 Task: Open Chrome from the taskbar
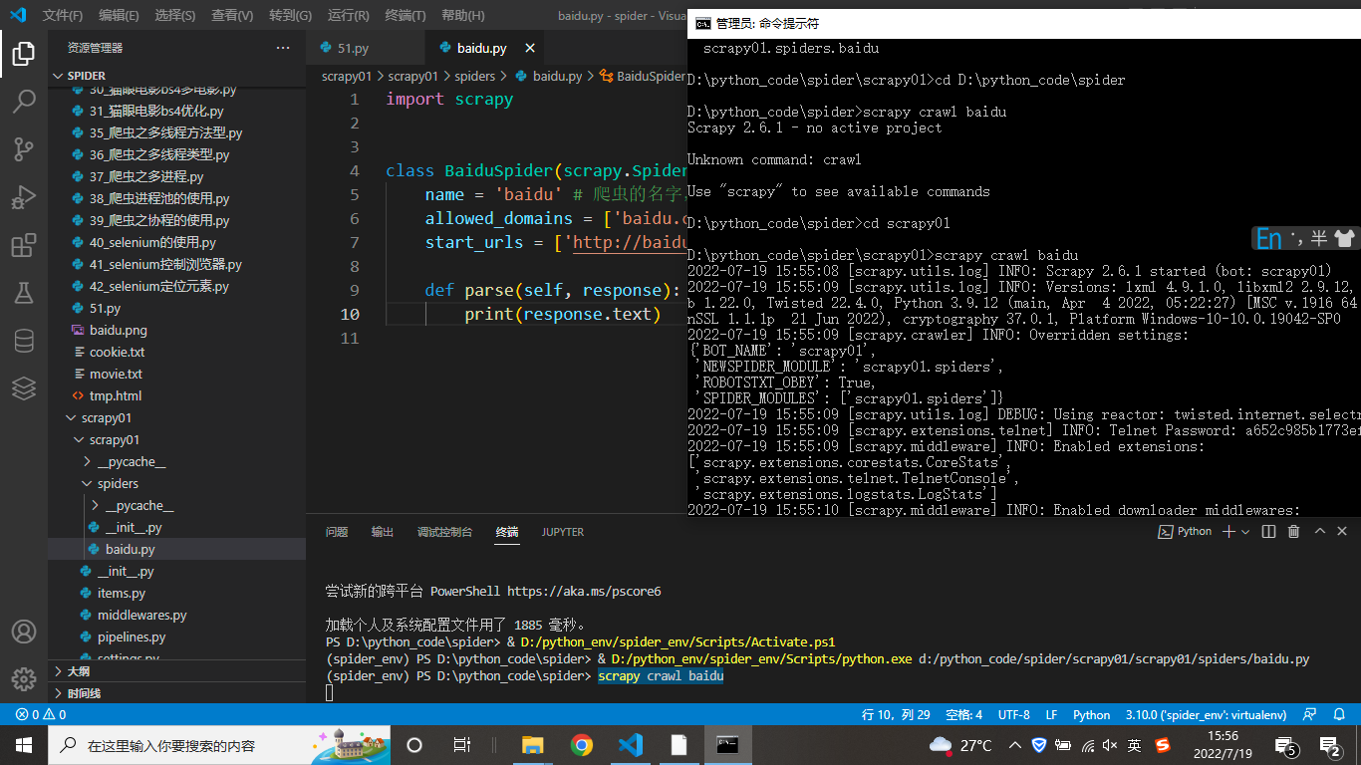[x=582, y=745]
